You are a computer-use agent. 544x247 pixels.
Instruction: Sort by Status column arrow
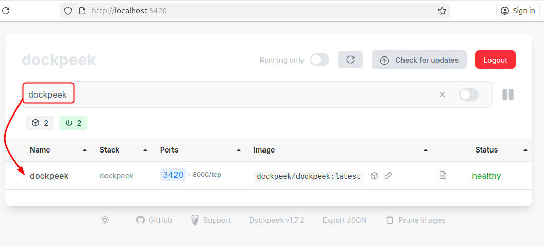click(x=525, y=150)
